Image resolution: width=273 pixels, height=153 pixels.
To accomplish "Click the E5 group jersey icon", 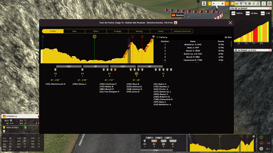I will click(55, 70).
